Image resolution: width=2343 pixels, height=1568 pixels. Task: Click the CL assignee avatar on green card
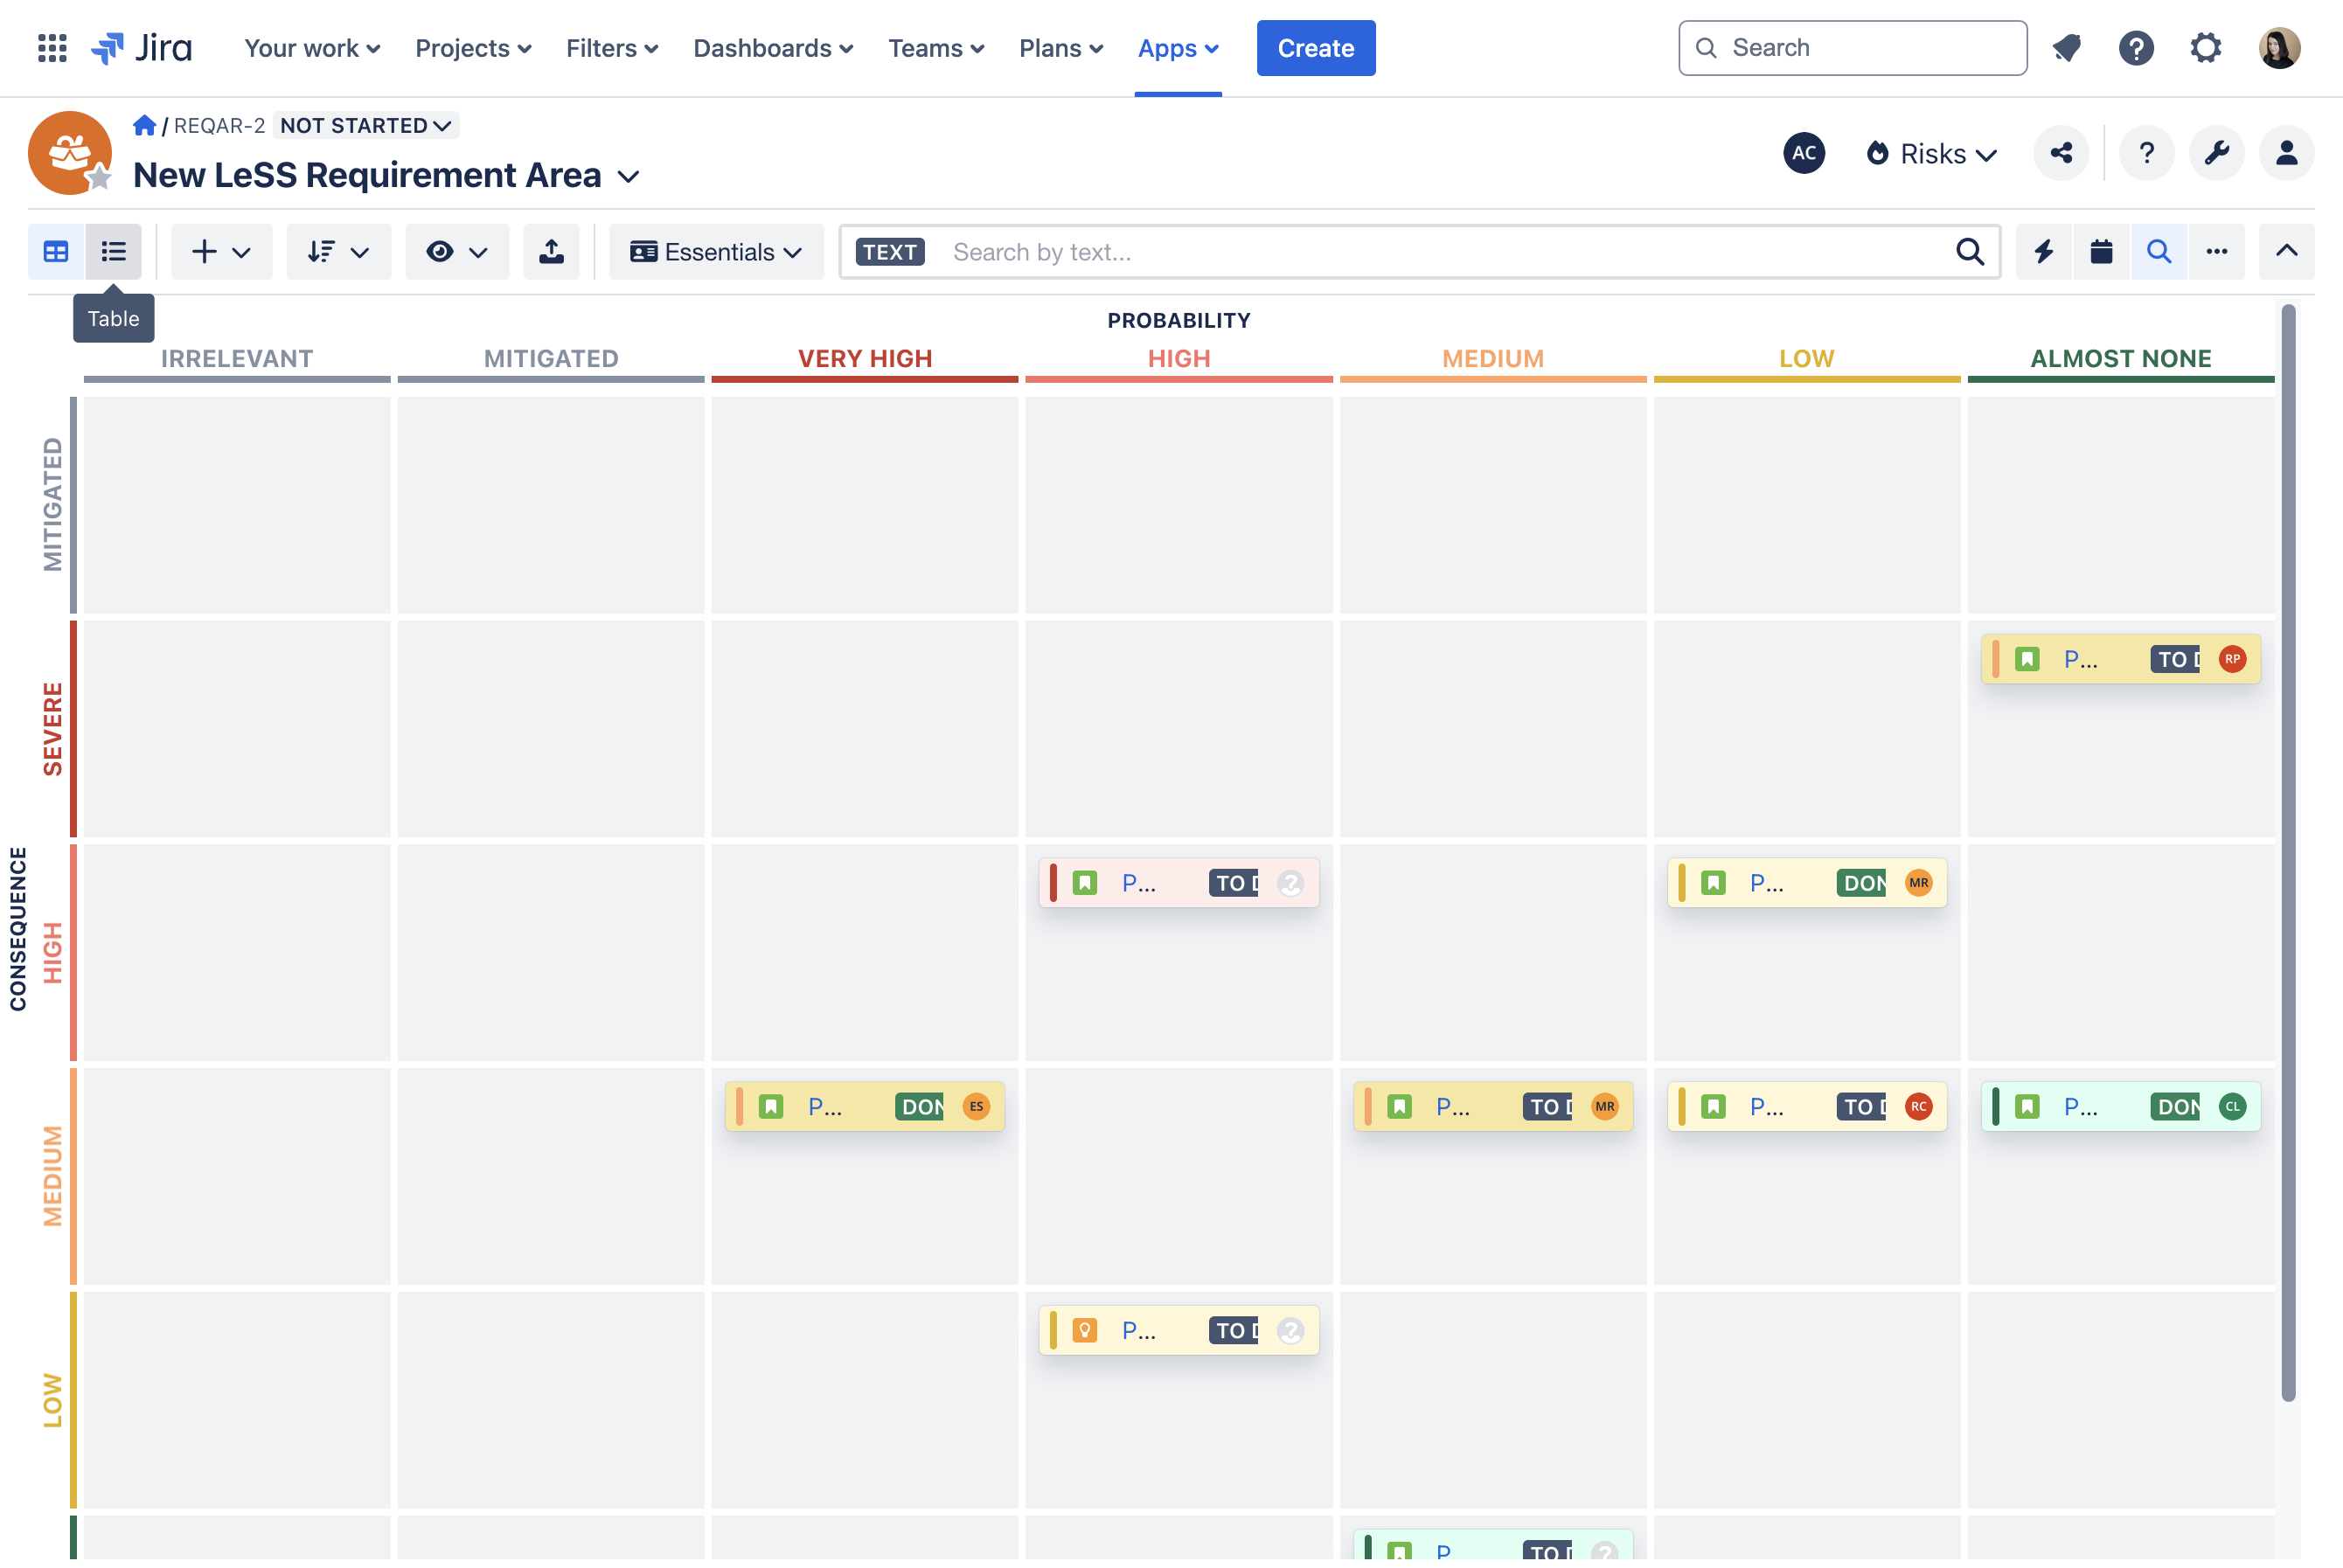click(x=2232, y=1106)
